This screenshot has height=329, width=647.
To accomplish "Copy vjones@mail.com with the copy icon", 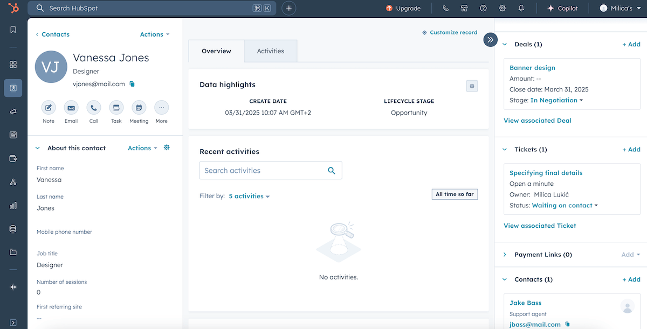I will click(x=132, y=84).
